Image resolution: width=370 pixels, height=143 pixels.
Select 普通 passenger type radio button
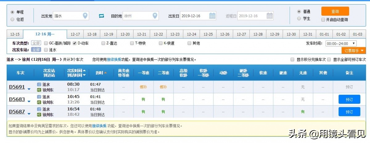(299, 11)
